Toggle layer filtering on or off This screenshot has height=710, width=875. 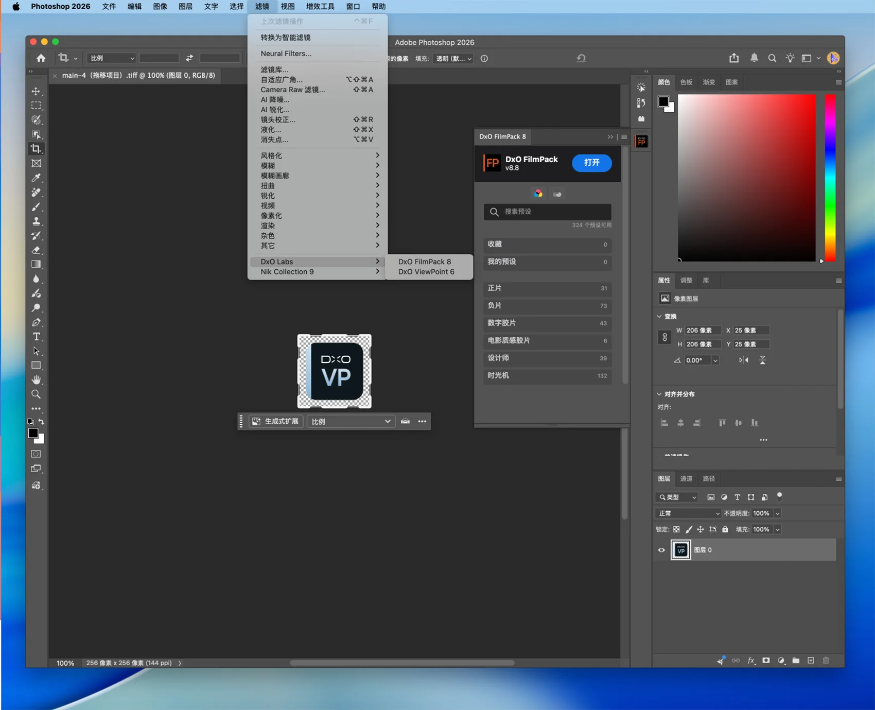[779, 496]
